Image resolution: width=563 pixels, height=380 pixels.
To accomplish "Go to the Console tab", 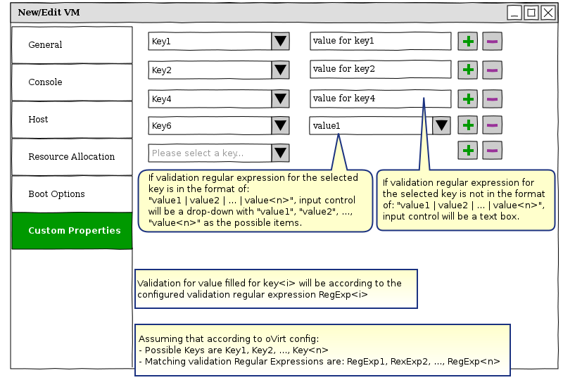I will [x=72, y=82].
